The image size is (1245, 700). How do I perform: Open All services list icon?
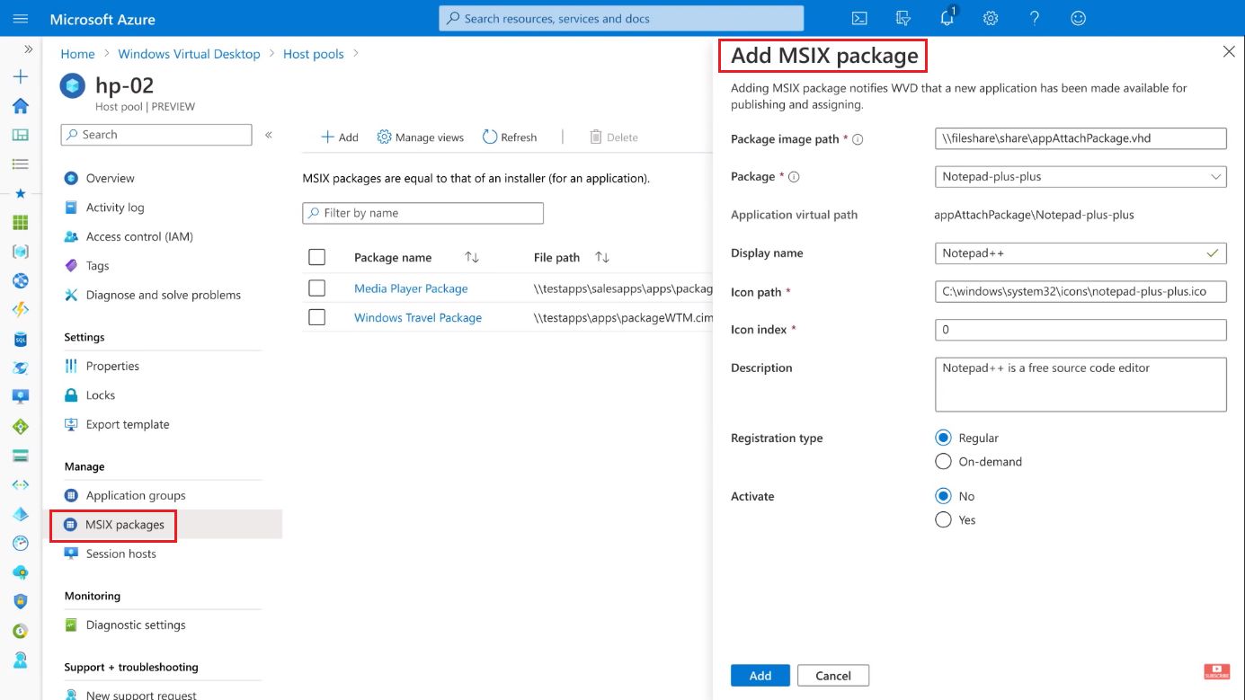[x=21, y=164]
